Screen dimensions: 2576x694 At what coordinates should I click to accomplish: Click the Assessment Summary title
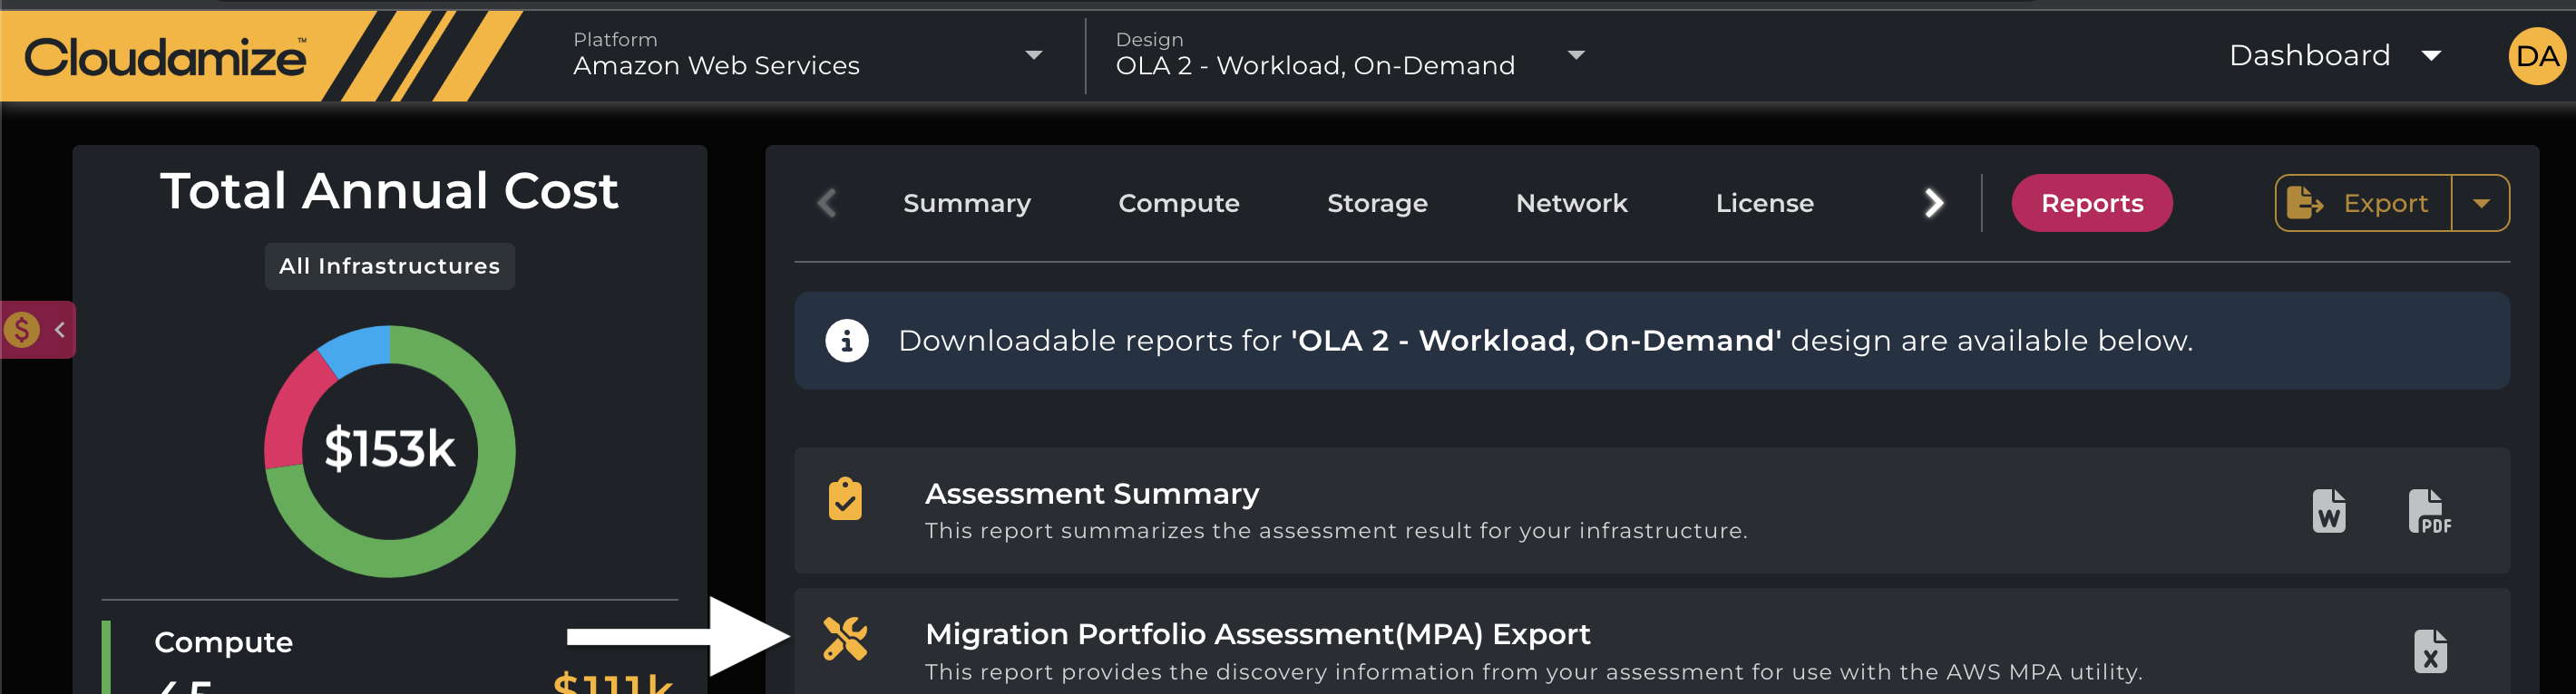(1091, 493)
